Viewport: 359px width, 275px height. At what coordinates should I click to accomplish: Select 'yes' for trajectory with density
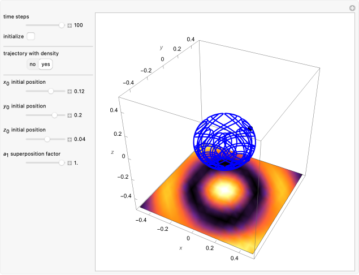pyautogui.click(x=46, y=64)
